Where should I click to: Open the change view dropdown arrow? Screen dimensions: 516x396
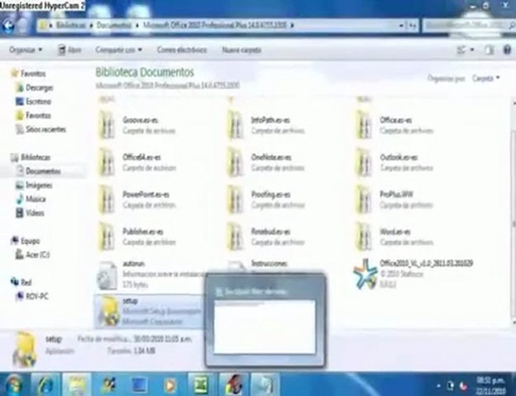point(472,50)
